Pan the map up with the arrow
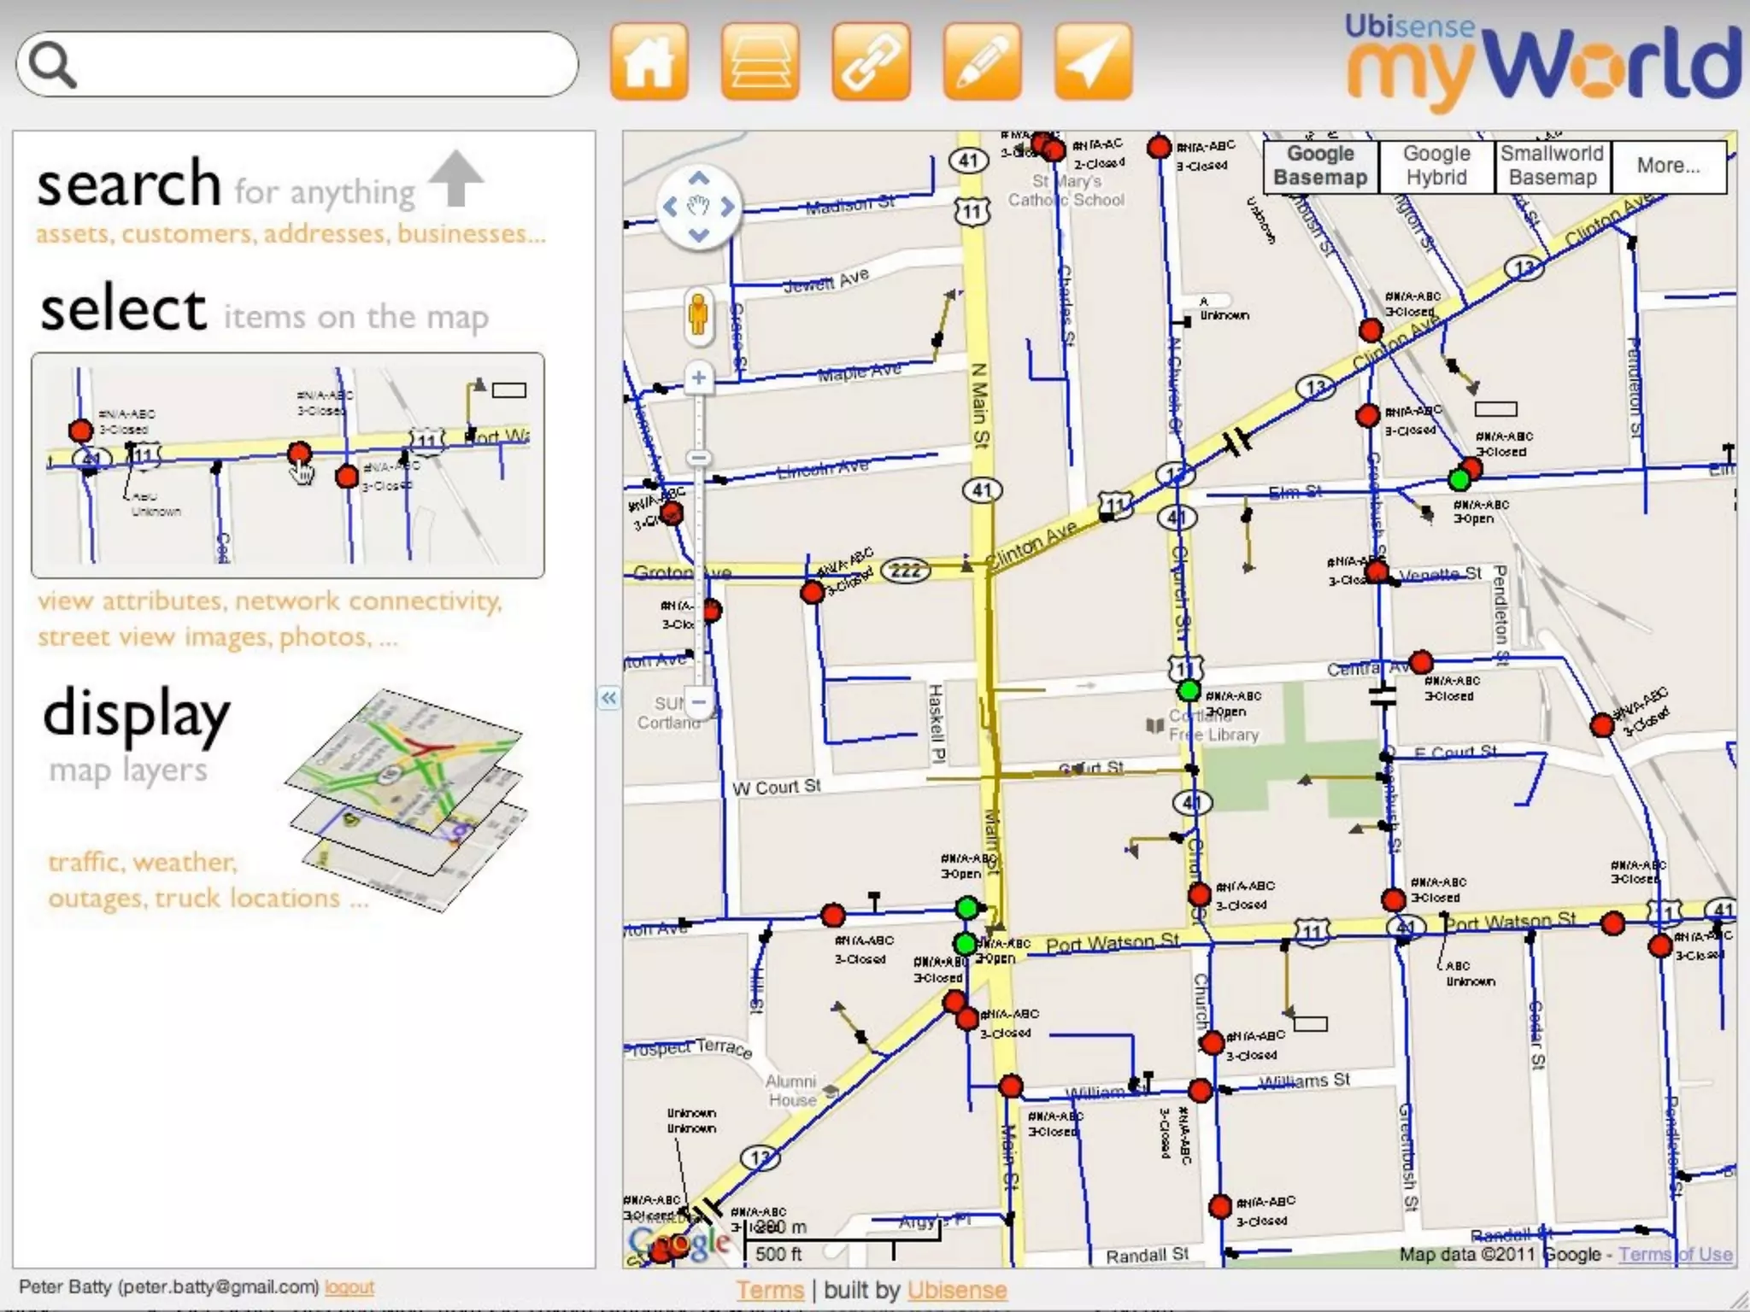This screenshot has width=1750, height=1312. click(699, 179)
